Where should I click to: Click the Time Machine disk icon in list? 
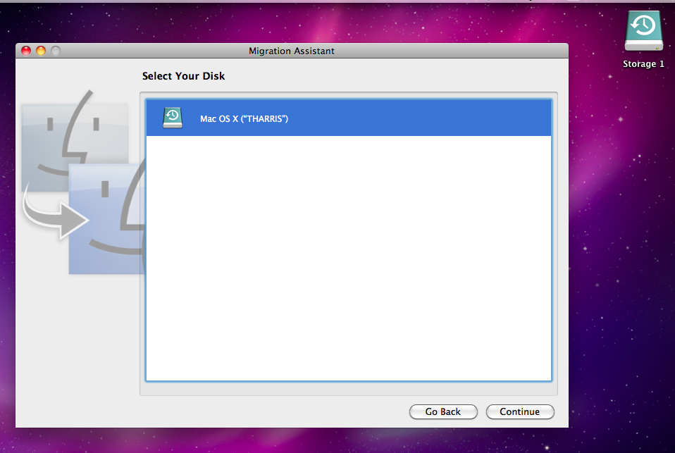click(x=173, y=118)
